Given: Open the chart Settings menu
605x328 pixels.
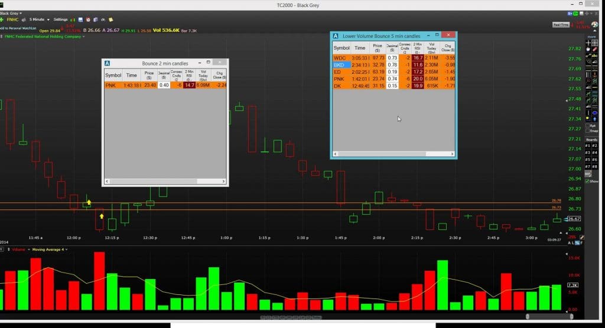Looking at the screenshot, I should coord(60,19).
